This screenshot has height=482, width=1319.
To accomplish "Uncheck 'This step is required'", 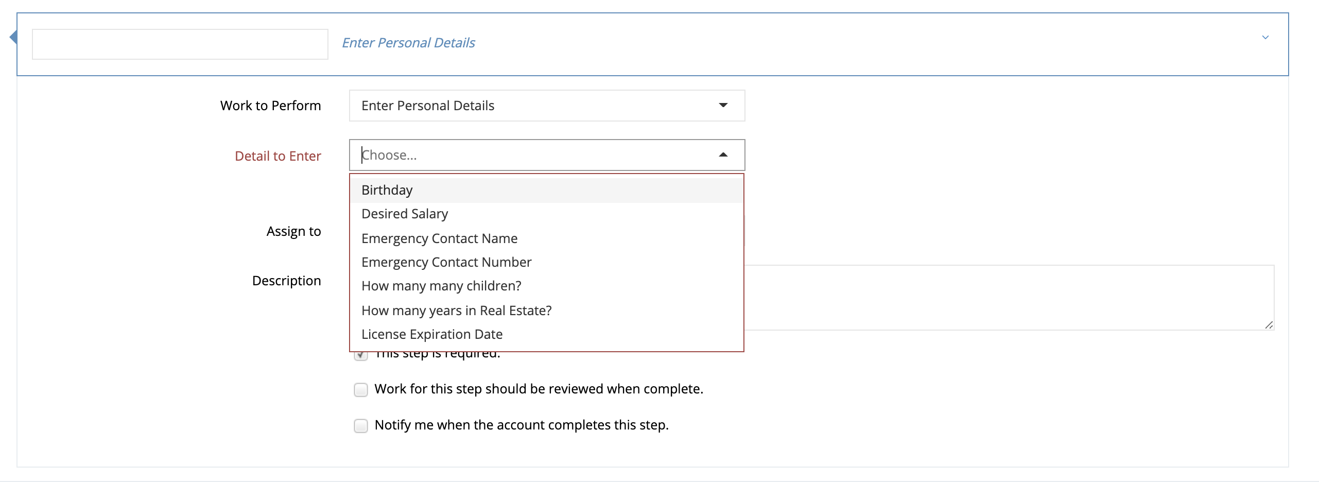I will [361, 354].
